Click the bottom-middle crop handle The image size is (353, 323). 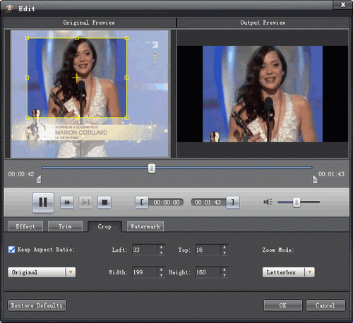[77, 118]
